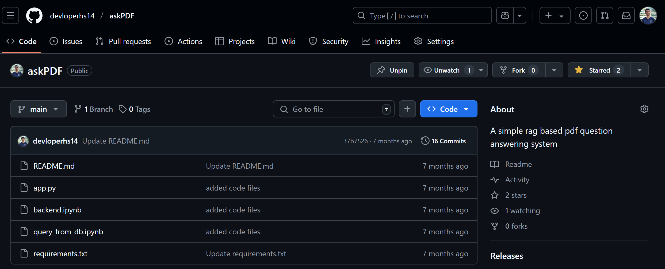Screen dimensions: 665x269
Task: Expand the Unwatch notification options arrow
Action: (481, 70)
